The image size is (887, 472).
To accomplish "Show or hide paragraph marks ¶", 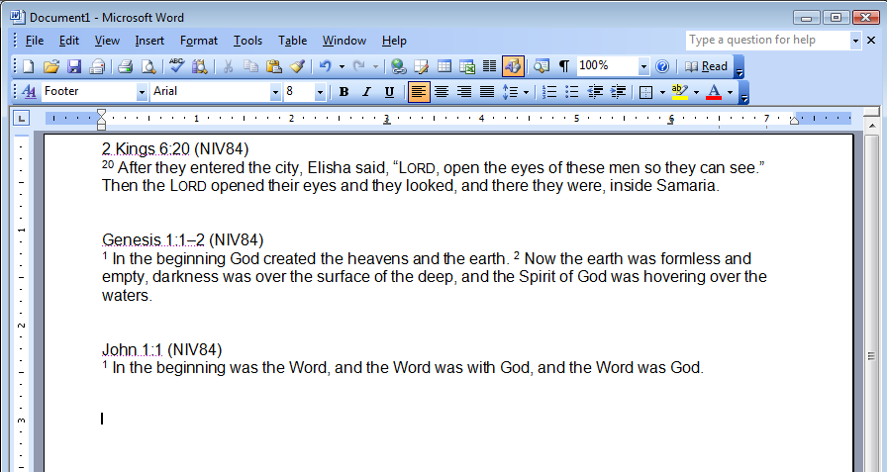I will [x=564, y=66].
